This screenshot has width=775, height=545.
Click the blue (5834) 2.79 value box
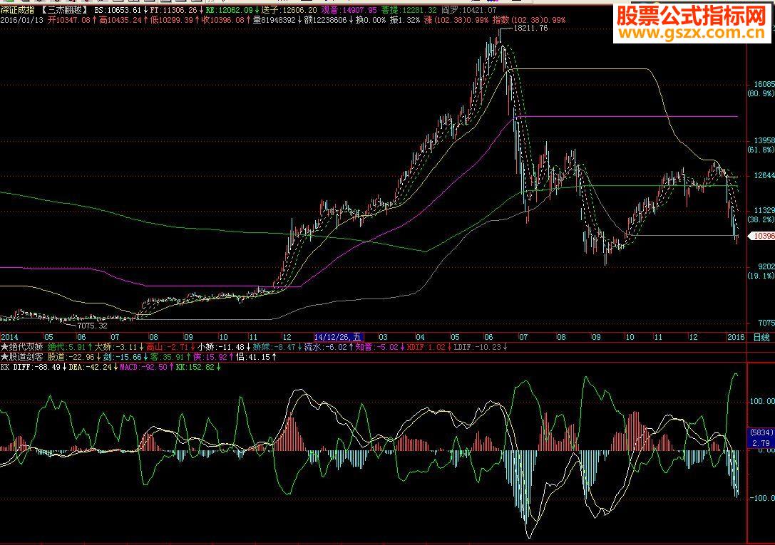[x=761, y=438]
